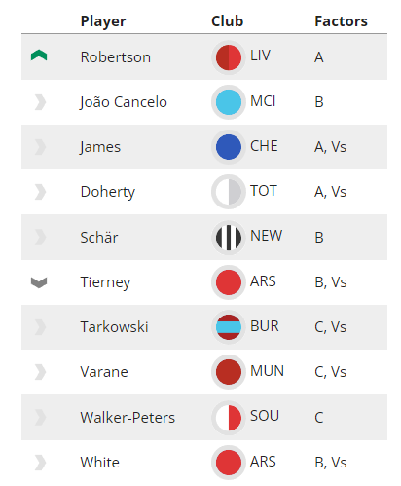
Task: Click Arsenal badge in White row
Action: (229, 463)
